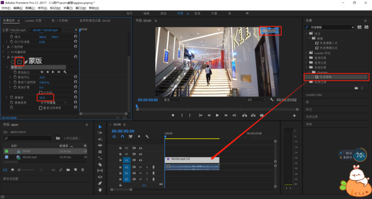Open Program monitor zoom level (适合) dropdown
The width and height of the screenshot is (372, 199).
point(173,100)
